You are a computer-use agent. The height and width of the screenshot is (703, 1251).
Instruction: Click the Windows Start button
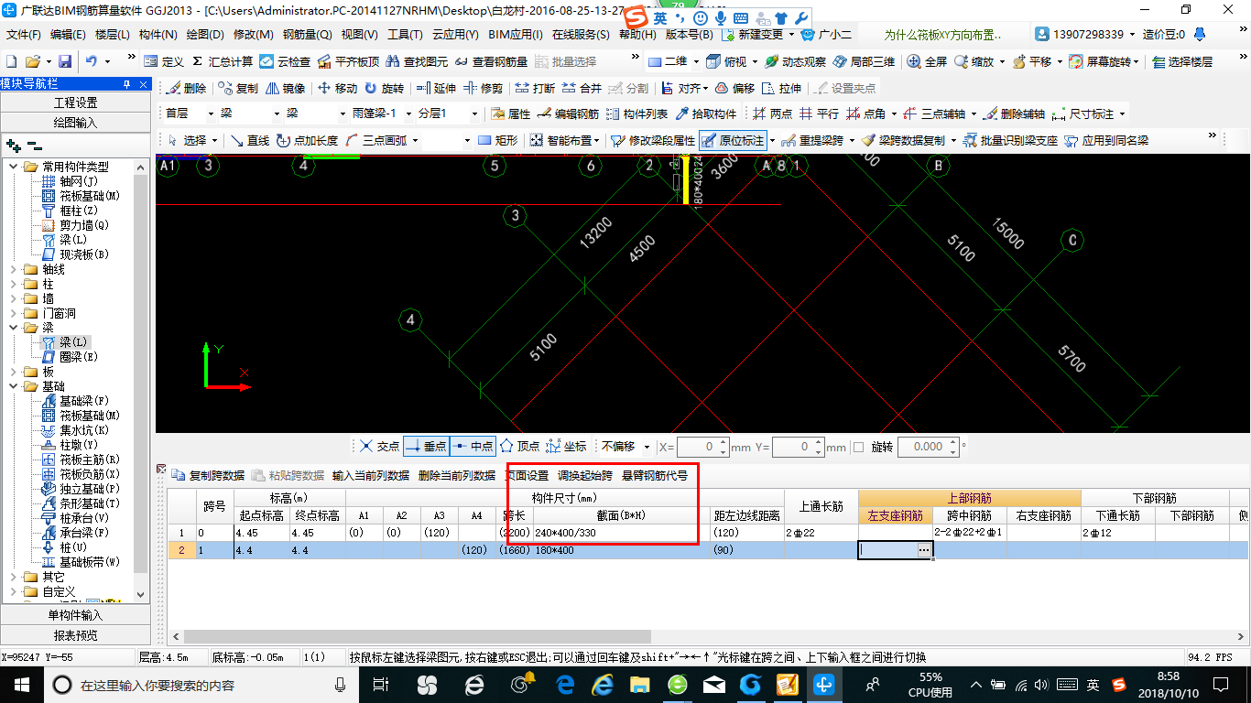point(20,685)
